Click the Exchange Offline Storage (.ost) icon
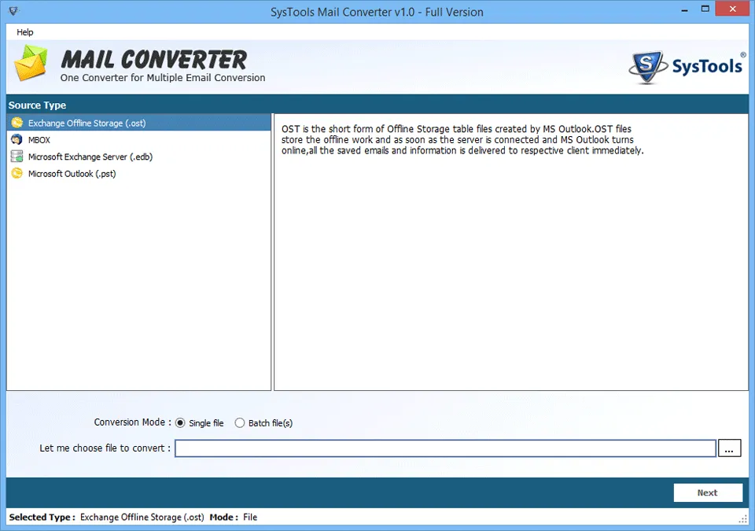 (x=17, y=123)
